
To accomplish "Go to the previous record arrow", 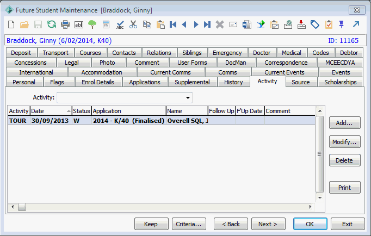I will [x=184, y=24].
